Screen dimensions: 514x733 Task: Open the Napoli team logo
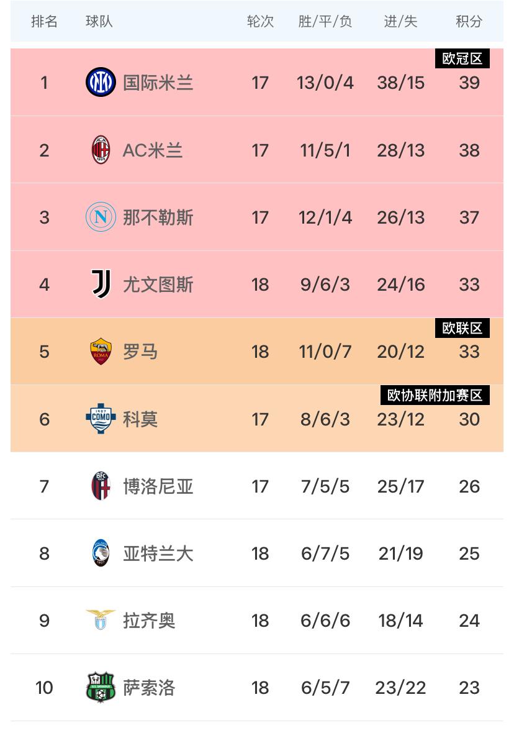[101, 217]
